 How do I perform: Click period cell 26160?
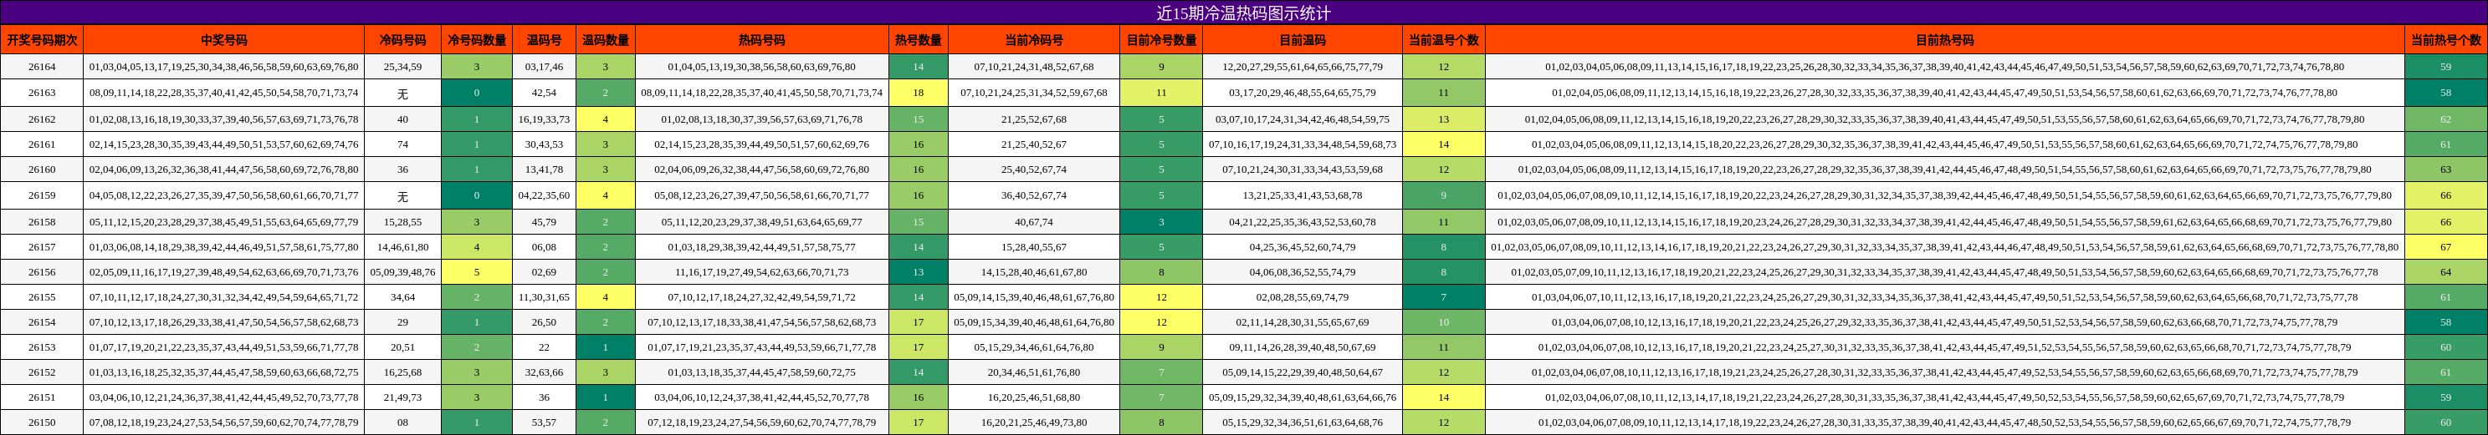point(42,169)
